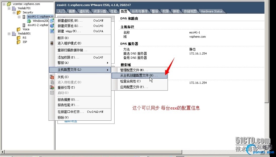Choose 报告性能(F)... menu entry
Viewport: 276px width, 157px height.
(80, 105)
